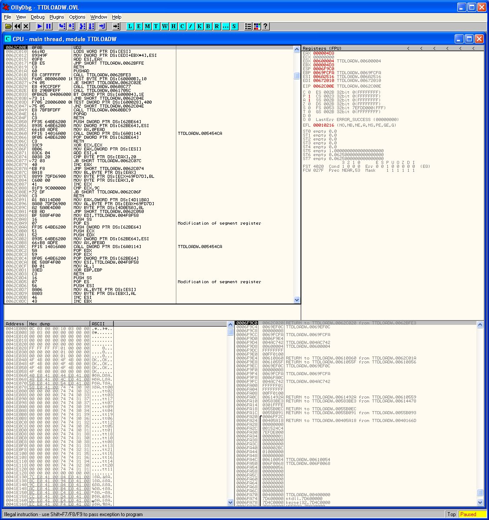Click the Hex dump column header
The width and height of the screenshot is (489, 520).
[x=59, y=324]
